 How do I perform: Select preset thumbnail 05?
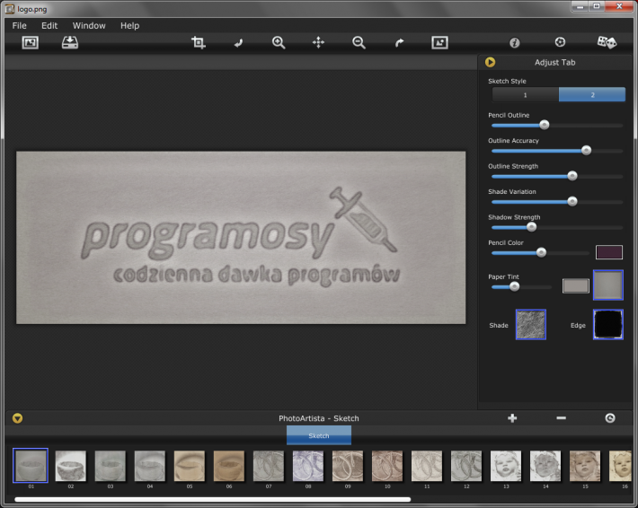click(190, 466)
